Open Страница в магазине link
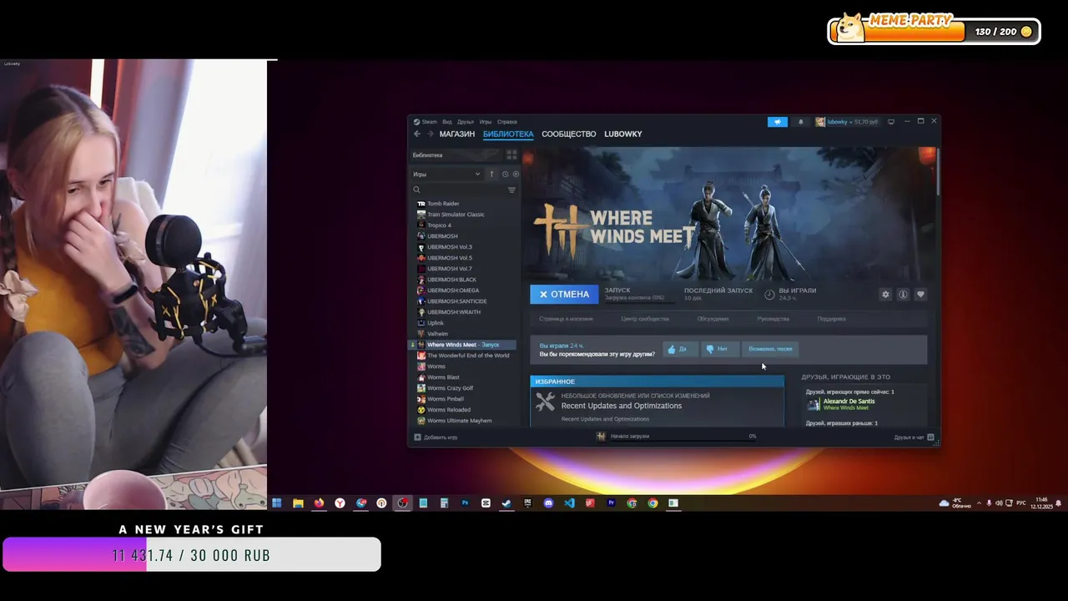The width and height of the screenshot is (1068, 601). pos(566,319)
